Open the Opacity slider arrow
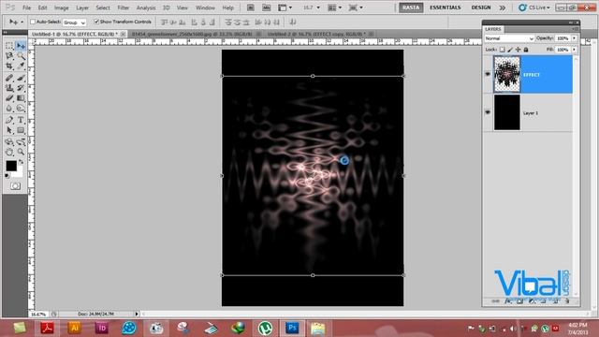 (574, 38)
